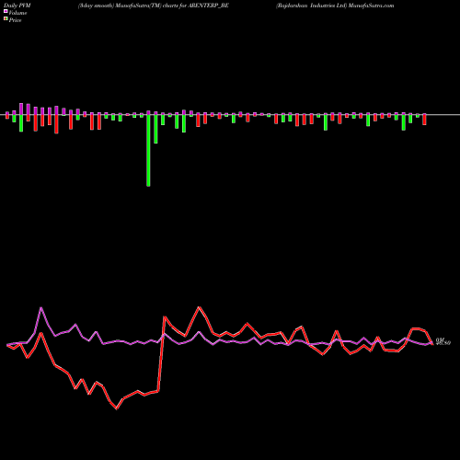Click the 'Daily PVM' title text
The image size is (460, 460).
click(x=17, y=6)
